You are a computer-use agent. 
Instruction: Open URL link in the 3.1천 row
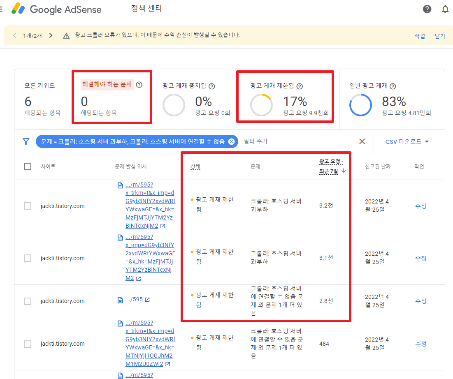[x=150, y=257]
